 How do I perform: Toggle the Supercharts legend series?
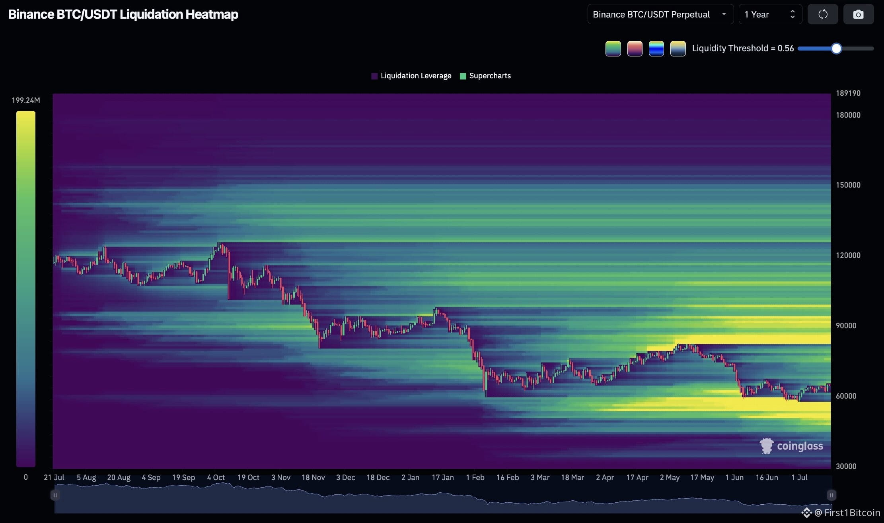coord(485,76)
